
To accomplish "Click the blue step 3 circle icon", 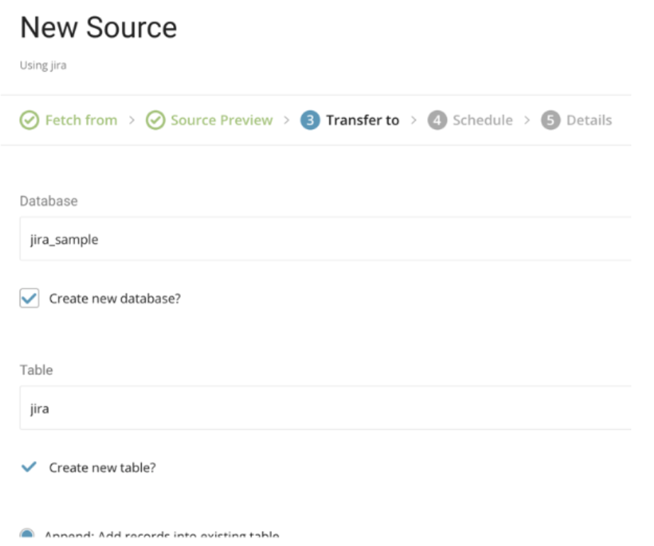I will tap(310, 121).
